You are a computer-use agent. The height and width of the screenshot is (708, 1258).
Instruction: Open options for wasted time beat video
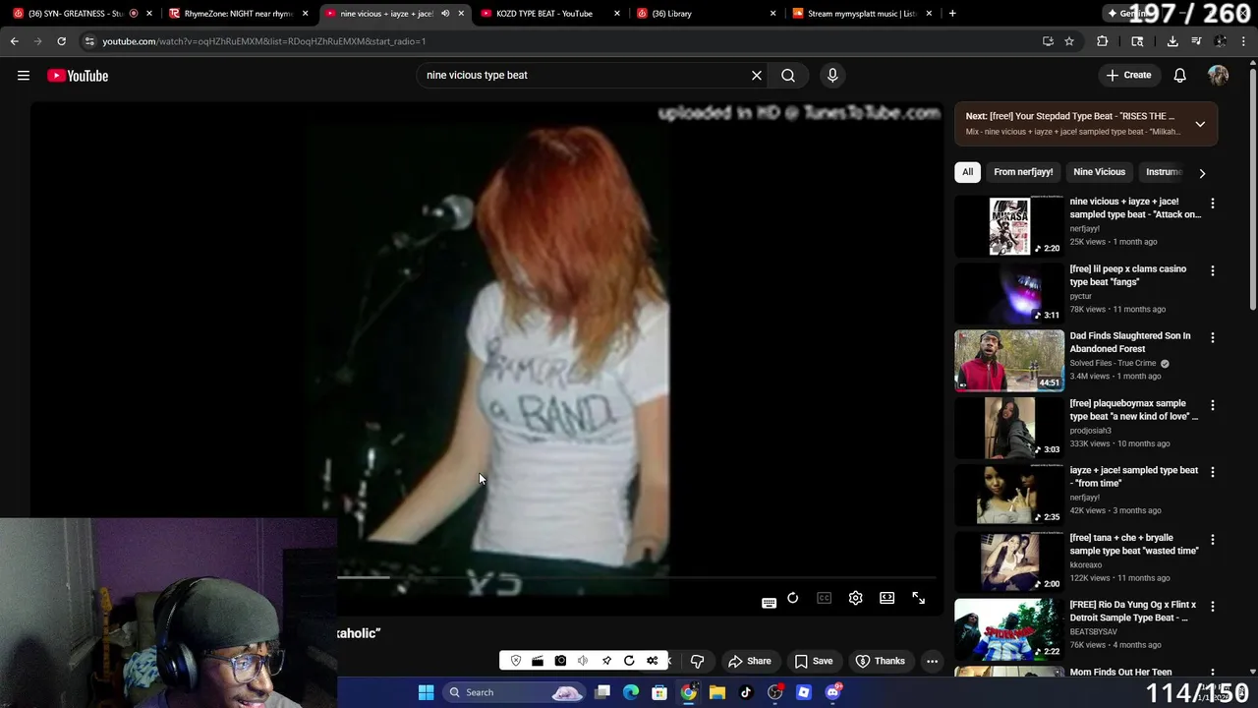tap(1213, 540)
